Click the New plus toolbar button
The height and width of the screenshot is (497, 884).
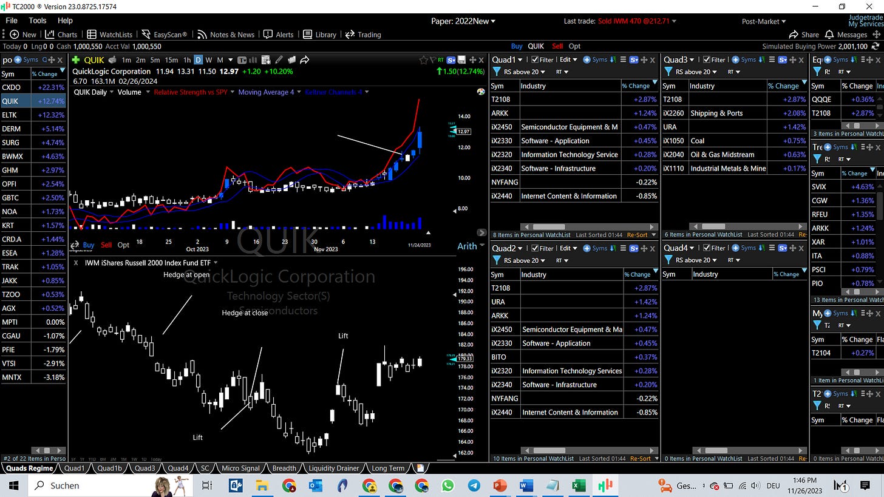tap(23, 35)
